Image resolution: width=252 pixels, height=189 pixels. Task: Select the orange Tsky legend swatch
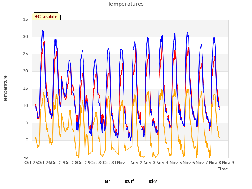[143, 182]
